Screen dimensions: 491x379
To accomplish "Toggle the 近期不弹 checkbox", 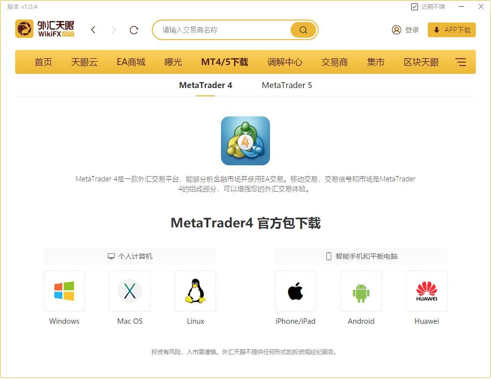I will tap(414, 7).
